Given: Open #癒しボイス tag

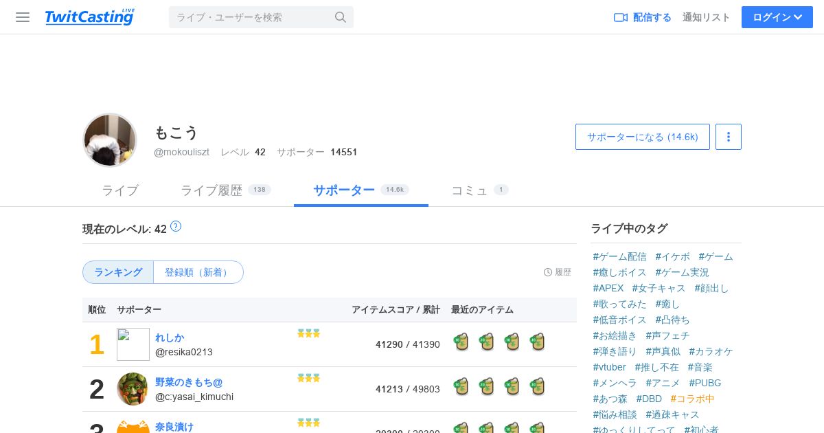Looking at the screenshot, I should point(620,272).
